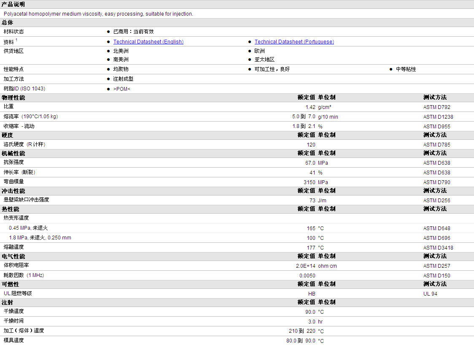Select the 1.42 density value
This screenshot has height=345, width=474.
point(310,107)
